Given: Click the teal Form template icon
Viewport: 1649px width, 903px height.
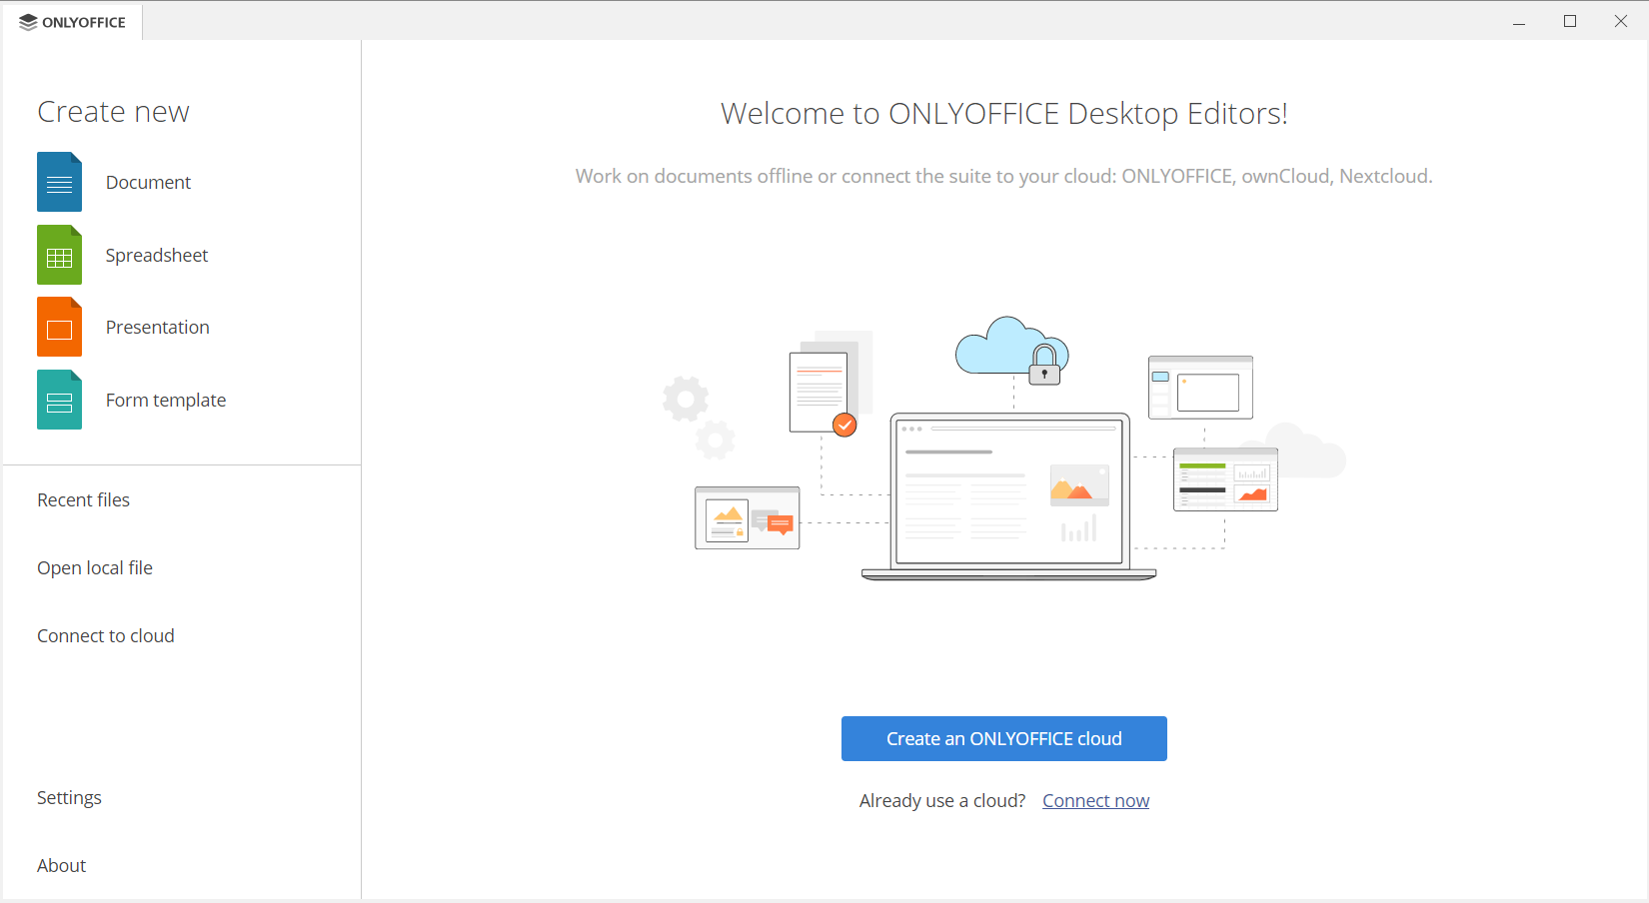Looking at the screenshot, I should point(59,400).
